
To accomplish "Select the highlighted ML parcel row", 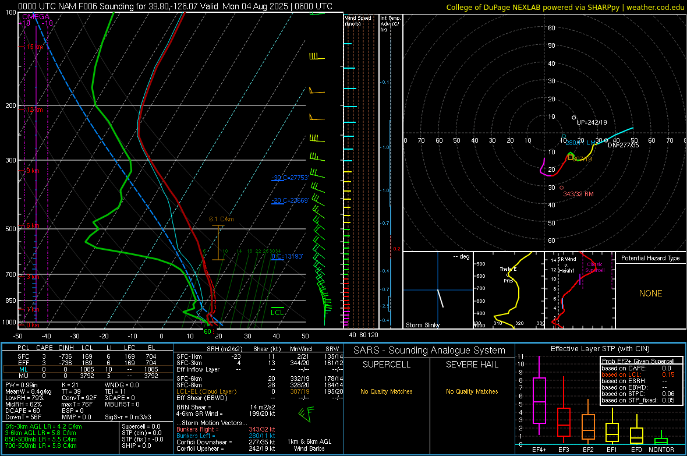I will coord(88,369).
